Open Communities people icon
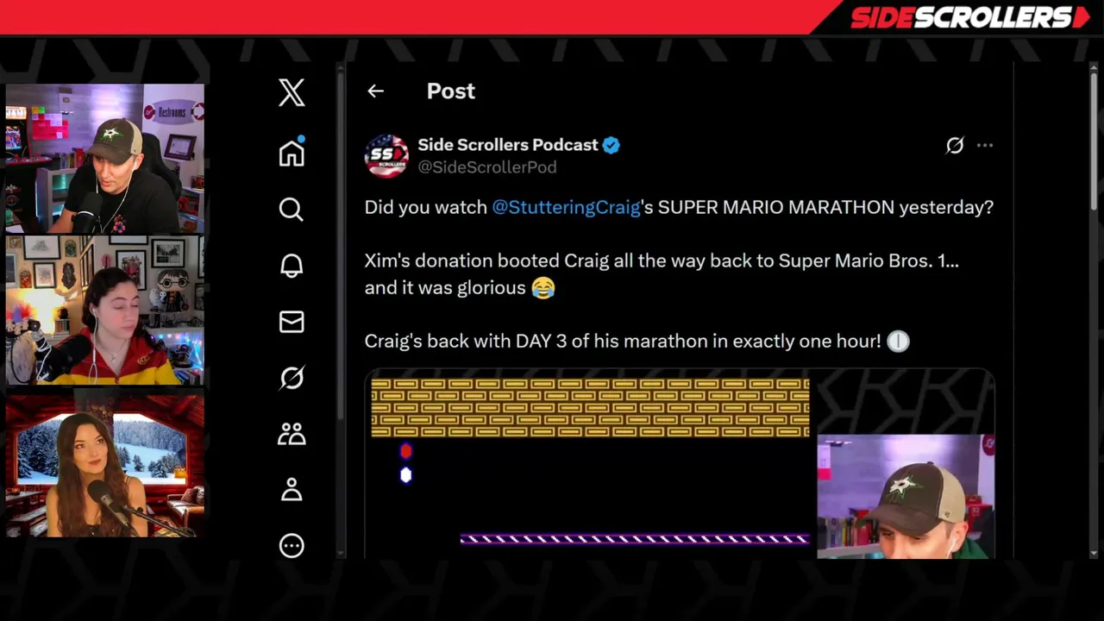The height and width of the screenshot is (621, 1104). 292,434
